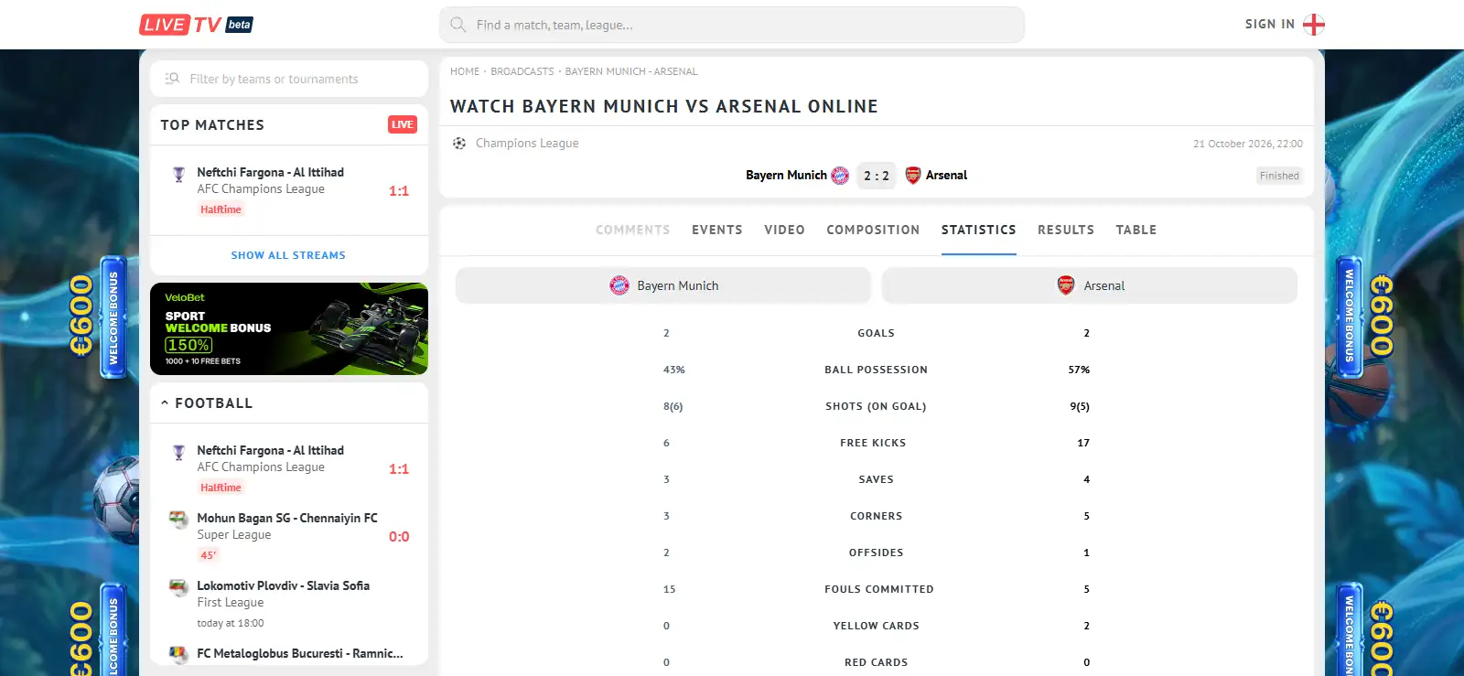Open the Results tab

(x=1066, y=230)
